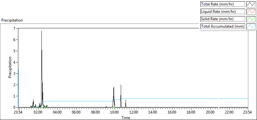Click the Precipitation chart caption above plot
This screenshot has width=257, height=120.
point(12,20)
